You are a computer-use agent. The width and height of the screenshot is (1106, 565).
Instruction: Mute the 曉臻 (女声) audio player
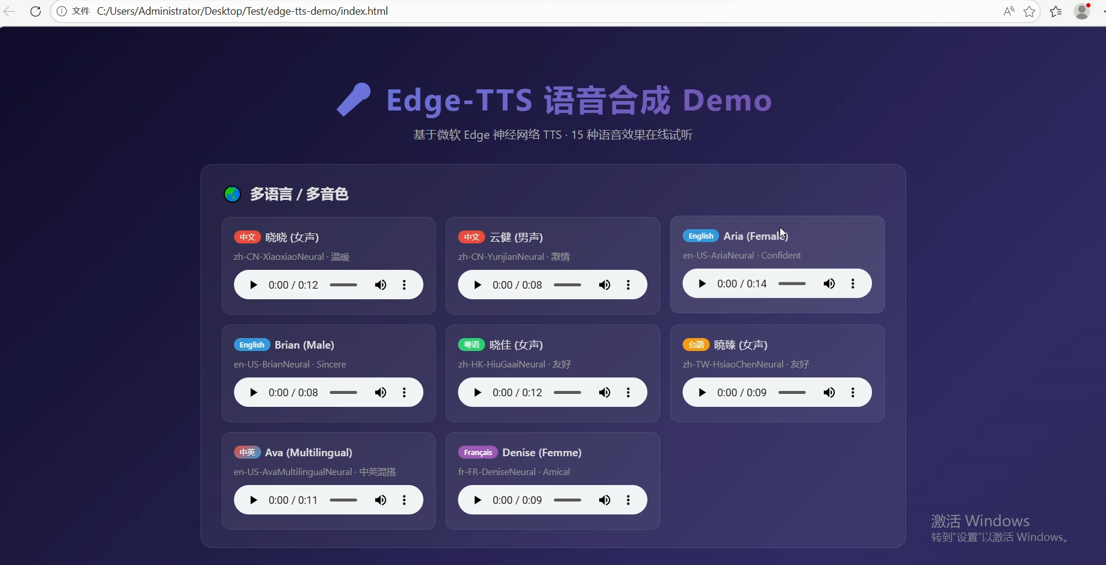pyautogui.click(x=830, y=393)
